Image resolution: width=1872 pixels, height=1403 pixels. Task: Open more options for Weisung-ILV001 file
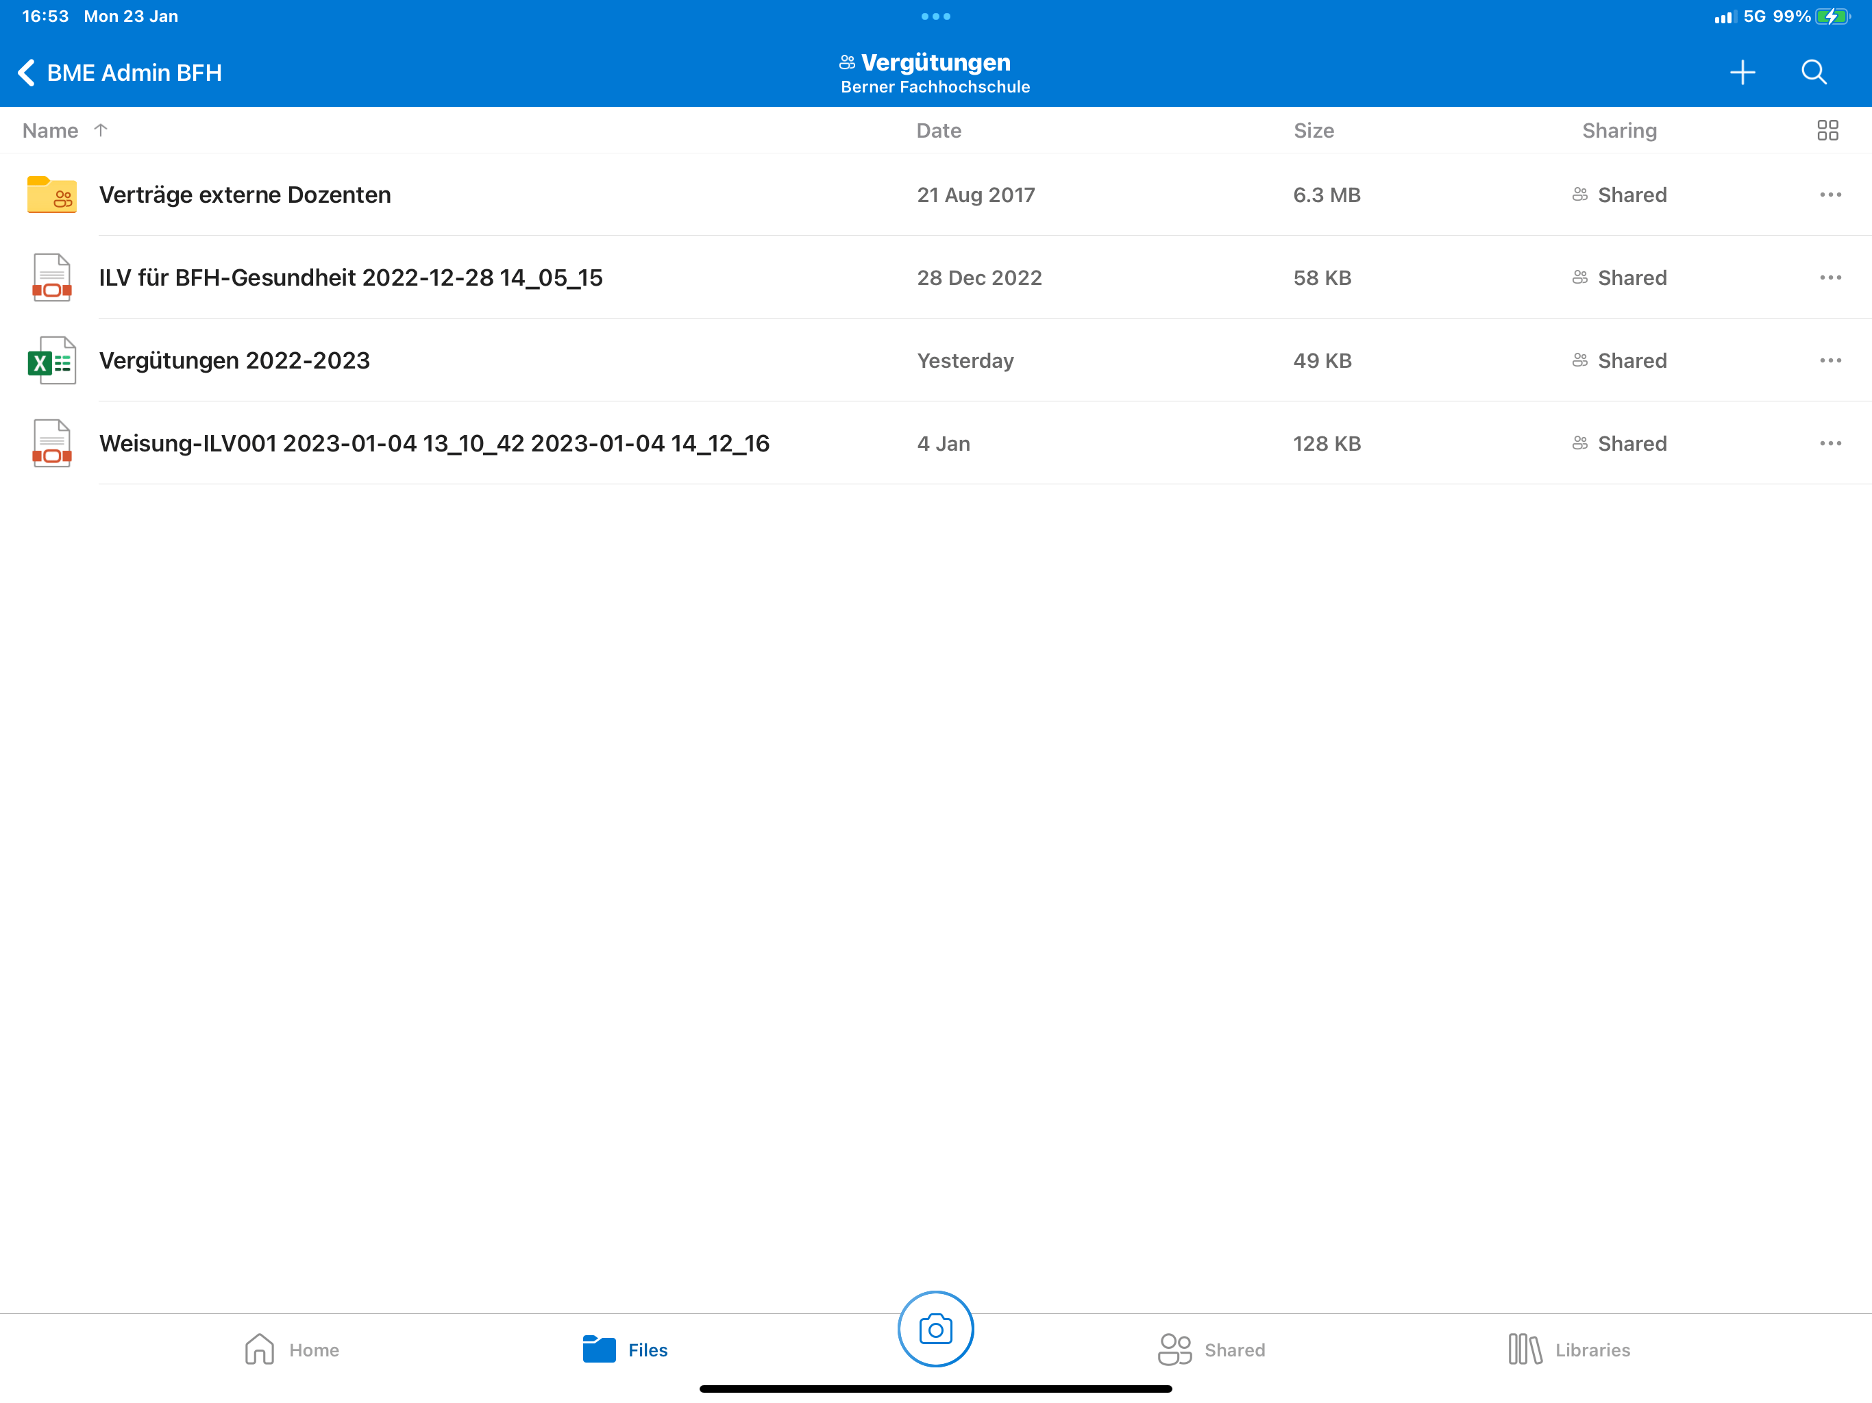(1830, 443)
